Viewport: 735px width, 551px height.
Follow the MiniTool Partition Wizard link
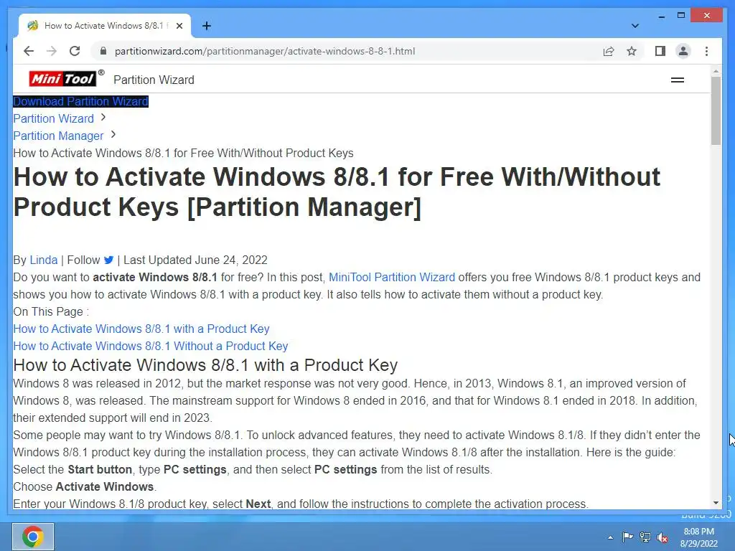point(392,278)
